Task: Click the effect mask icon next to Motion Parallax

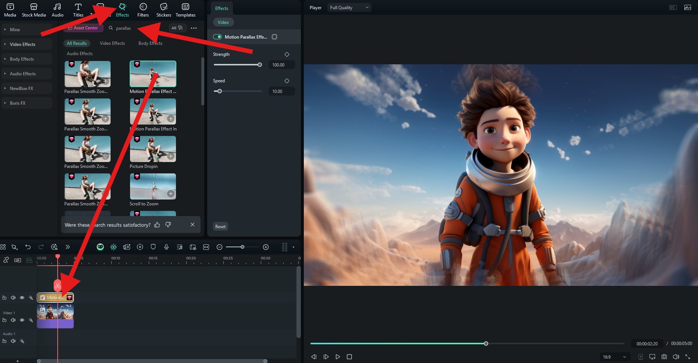Action: pos(274,37)
